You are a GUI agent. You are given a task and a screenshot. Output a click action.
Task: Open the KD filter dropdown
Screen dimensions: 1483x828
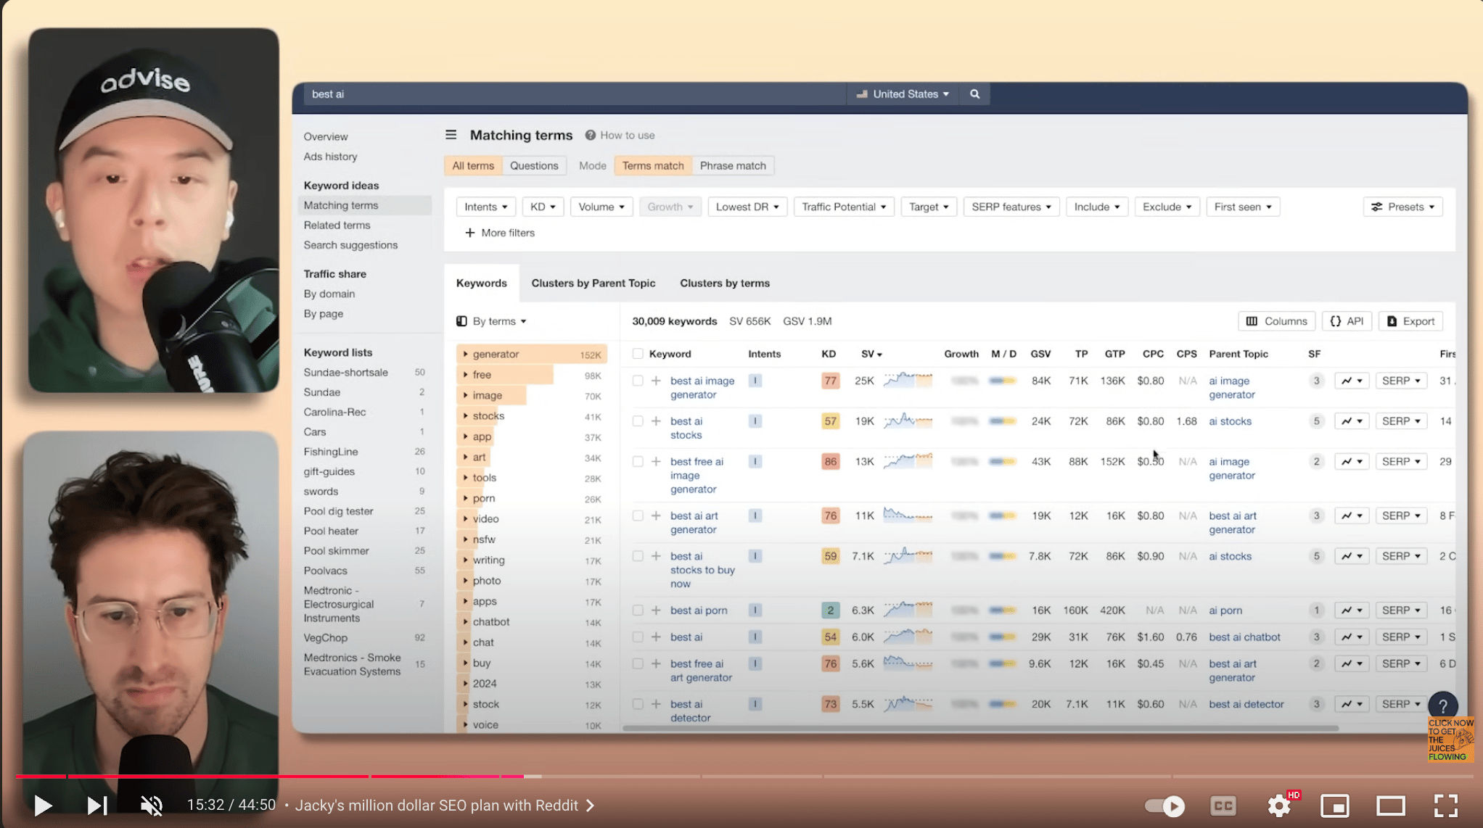point(542,207)
